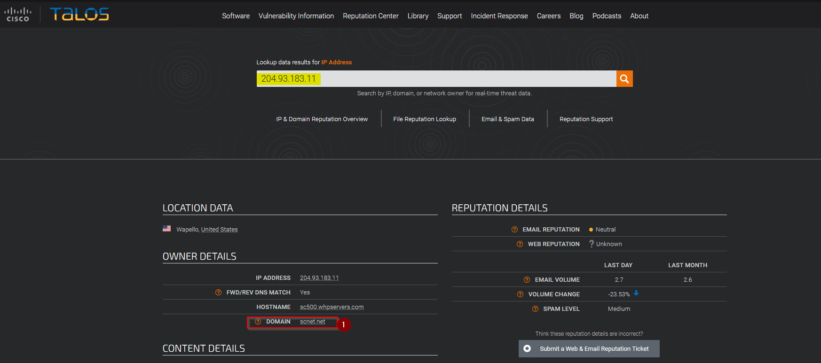The height and width of the screenshot is (363, 821).
Task: Click the orange Neutral status dot
Action: pos(591,230)
